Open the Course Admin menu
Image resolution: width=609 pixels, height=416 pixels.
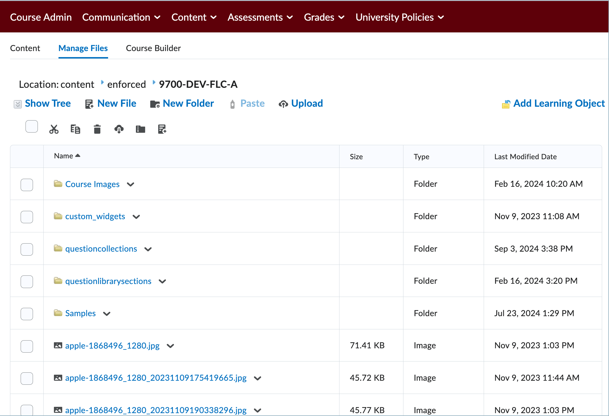tap(41, 17)
